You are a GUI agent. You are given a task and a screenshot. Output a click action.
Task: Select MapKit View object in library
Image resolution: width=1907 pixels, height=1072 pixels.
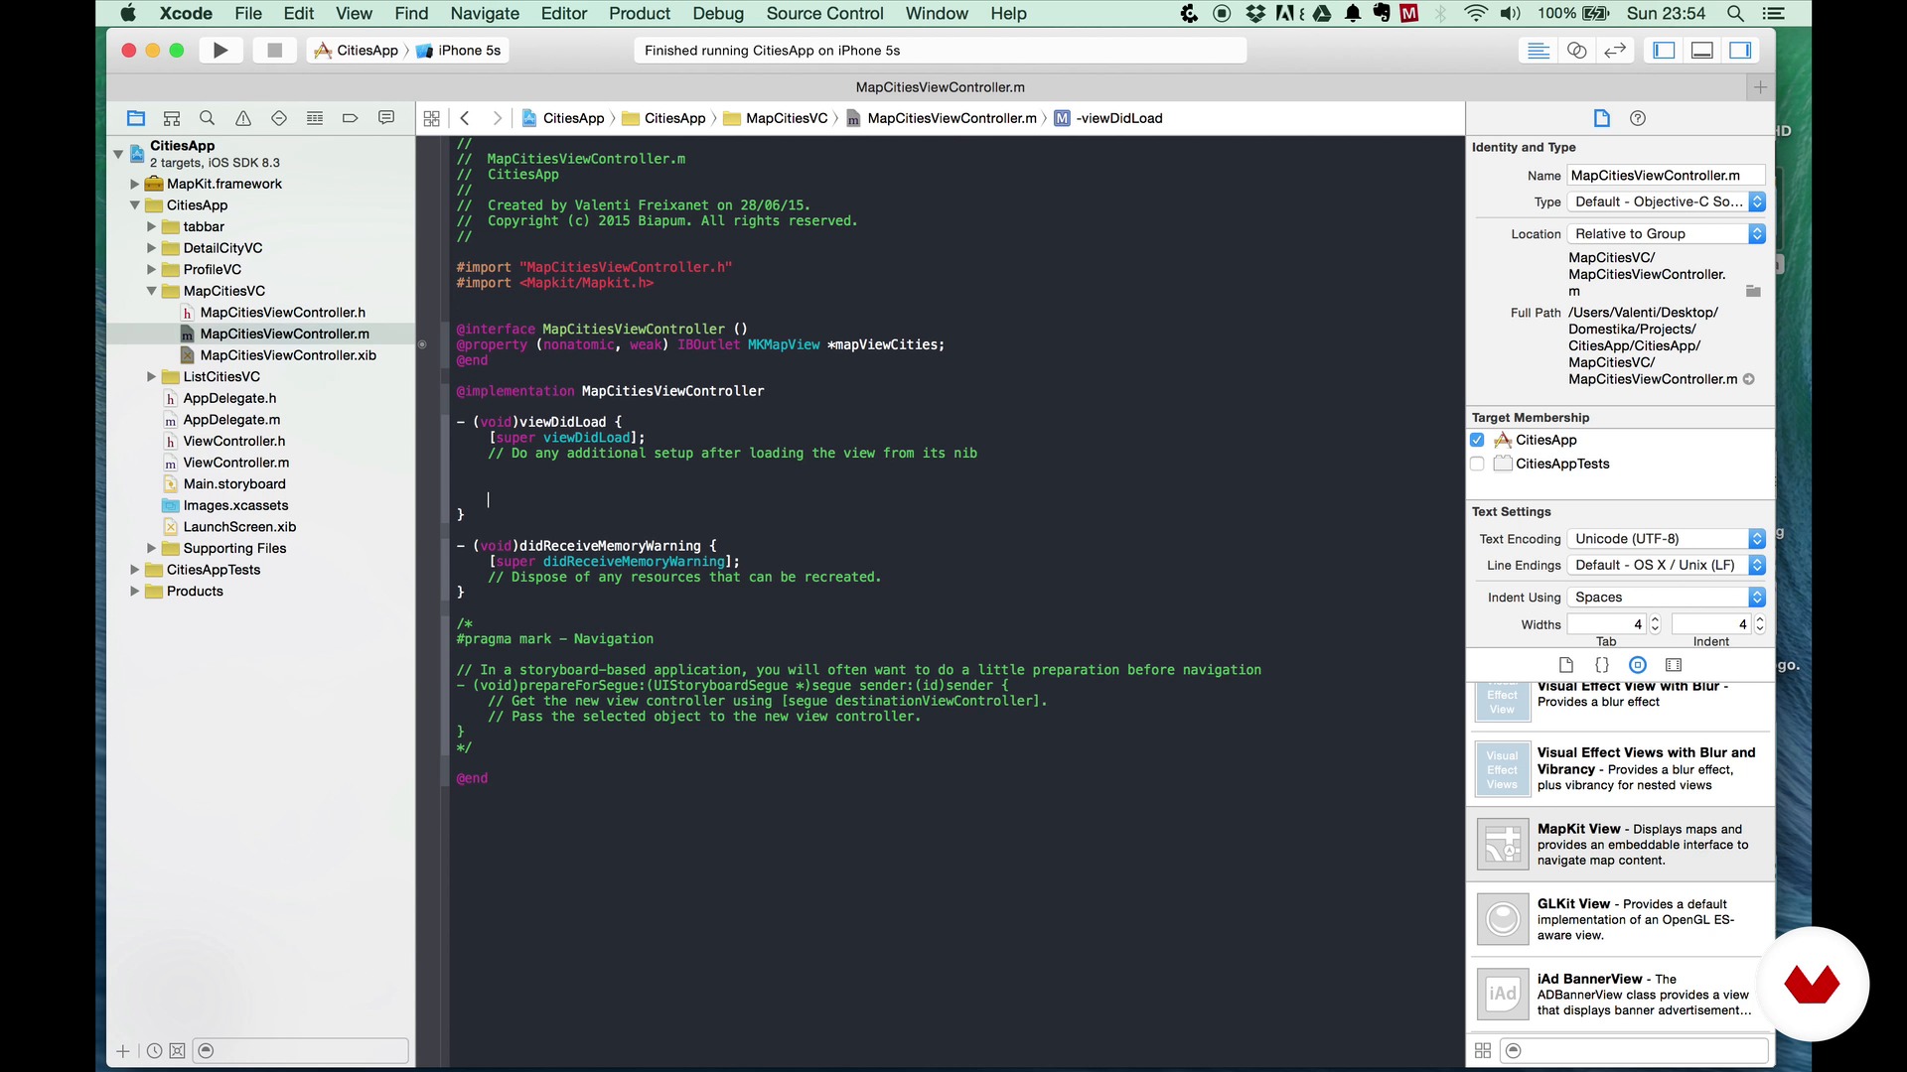[x=1621, y=844]
